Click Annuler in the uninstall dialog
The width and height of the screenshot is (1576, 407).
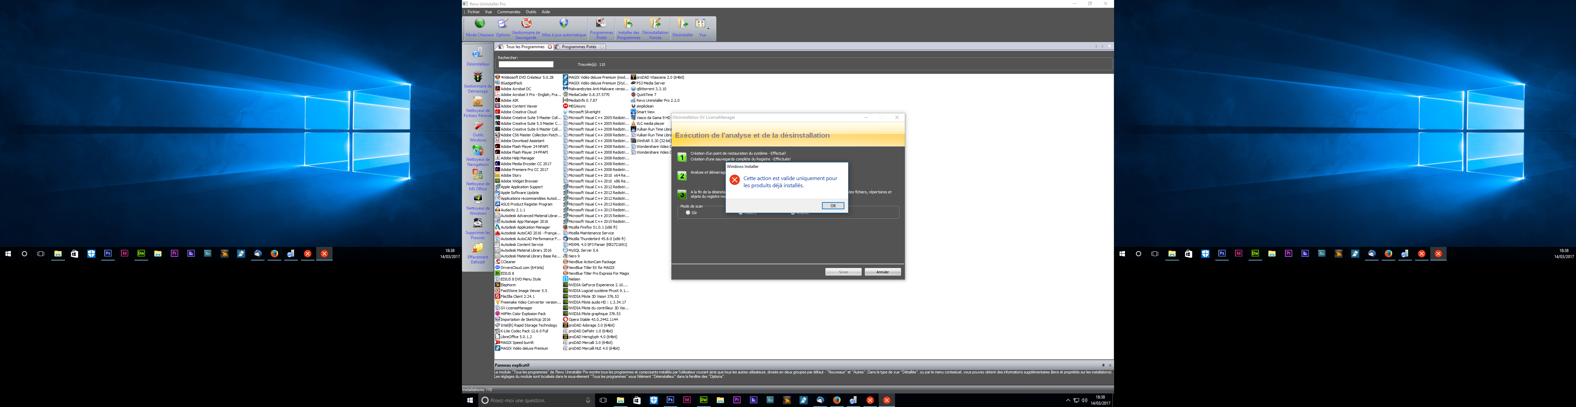click(x=882, y=272)
